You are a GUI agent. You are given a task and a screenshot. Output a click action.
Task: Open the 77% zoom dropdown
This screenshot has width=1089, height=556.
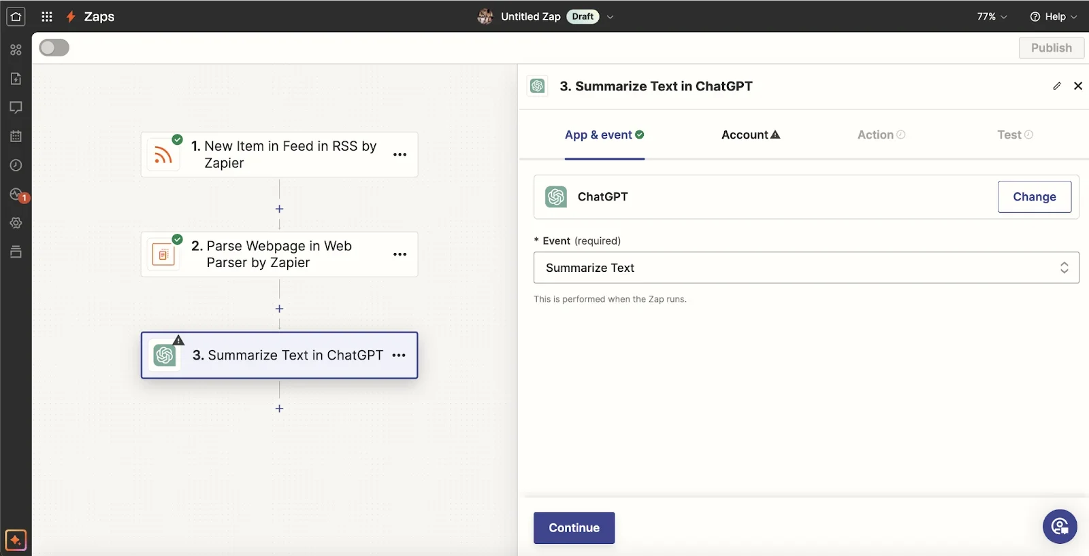pyautogui.click(x=992, y=16)
